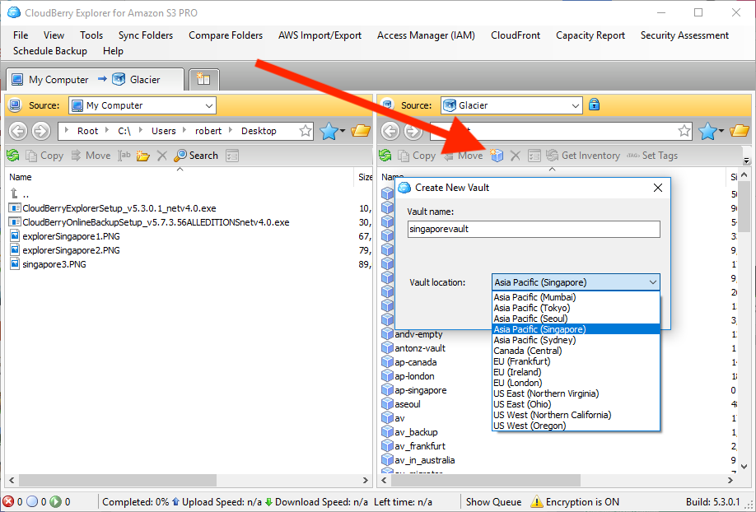Click the Glacier pane add-favorite star outline
Image resolution: width=756 pixels, height=512 pixels.
[684, 131]
